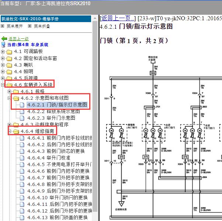The width and height of the screenshot is (222, 221).
Task: Select the 凯迪拉克-SRX-2010-维修手册 header
Action: point(46,19)
